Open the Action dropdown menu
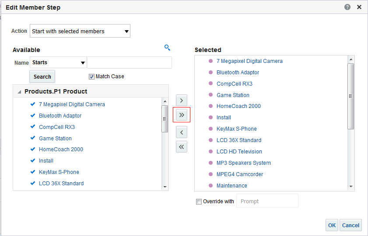Viewport: 368px width, 236px height. [x=80, y=31]
